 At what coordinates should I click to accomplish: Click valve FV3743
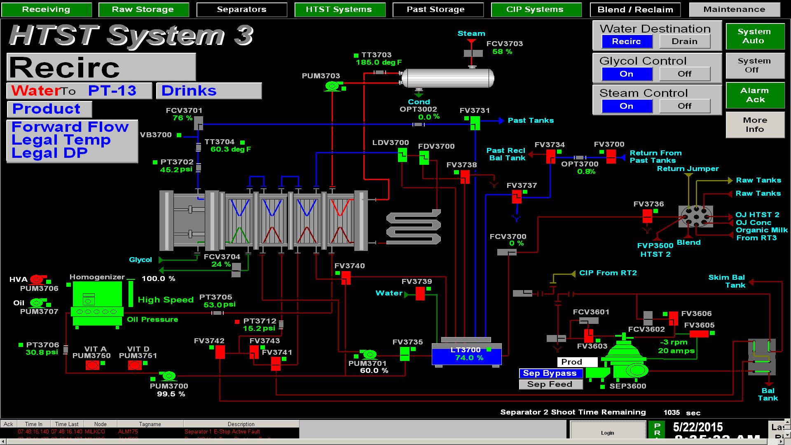254,352
